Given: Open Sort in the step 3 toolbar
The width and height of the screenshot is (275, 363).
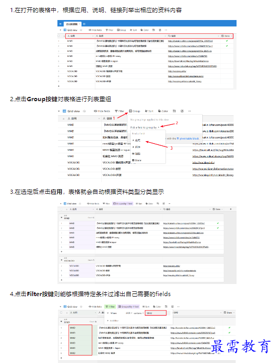Looking at the screenshot, I should point(139,203).
